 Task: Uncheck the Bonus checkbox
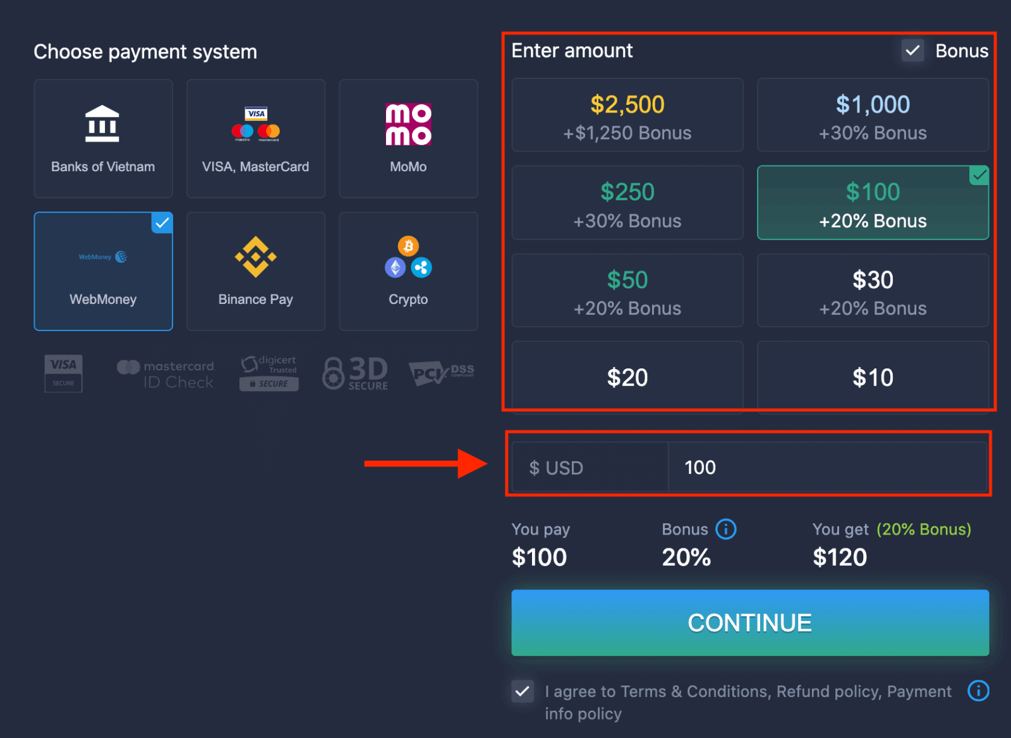(x=912, y=51)
